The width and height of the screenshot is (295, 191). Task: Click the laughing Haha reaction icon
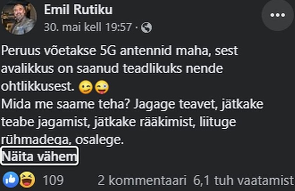pos(26,180)
